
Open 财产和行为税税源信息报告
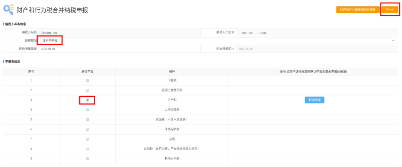(357, 10)
